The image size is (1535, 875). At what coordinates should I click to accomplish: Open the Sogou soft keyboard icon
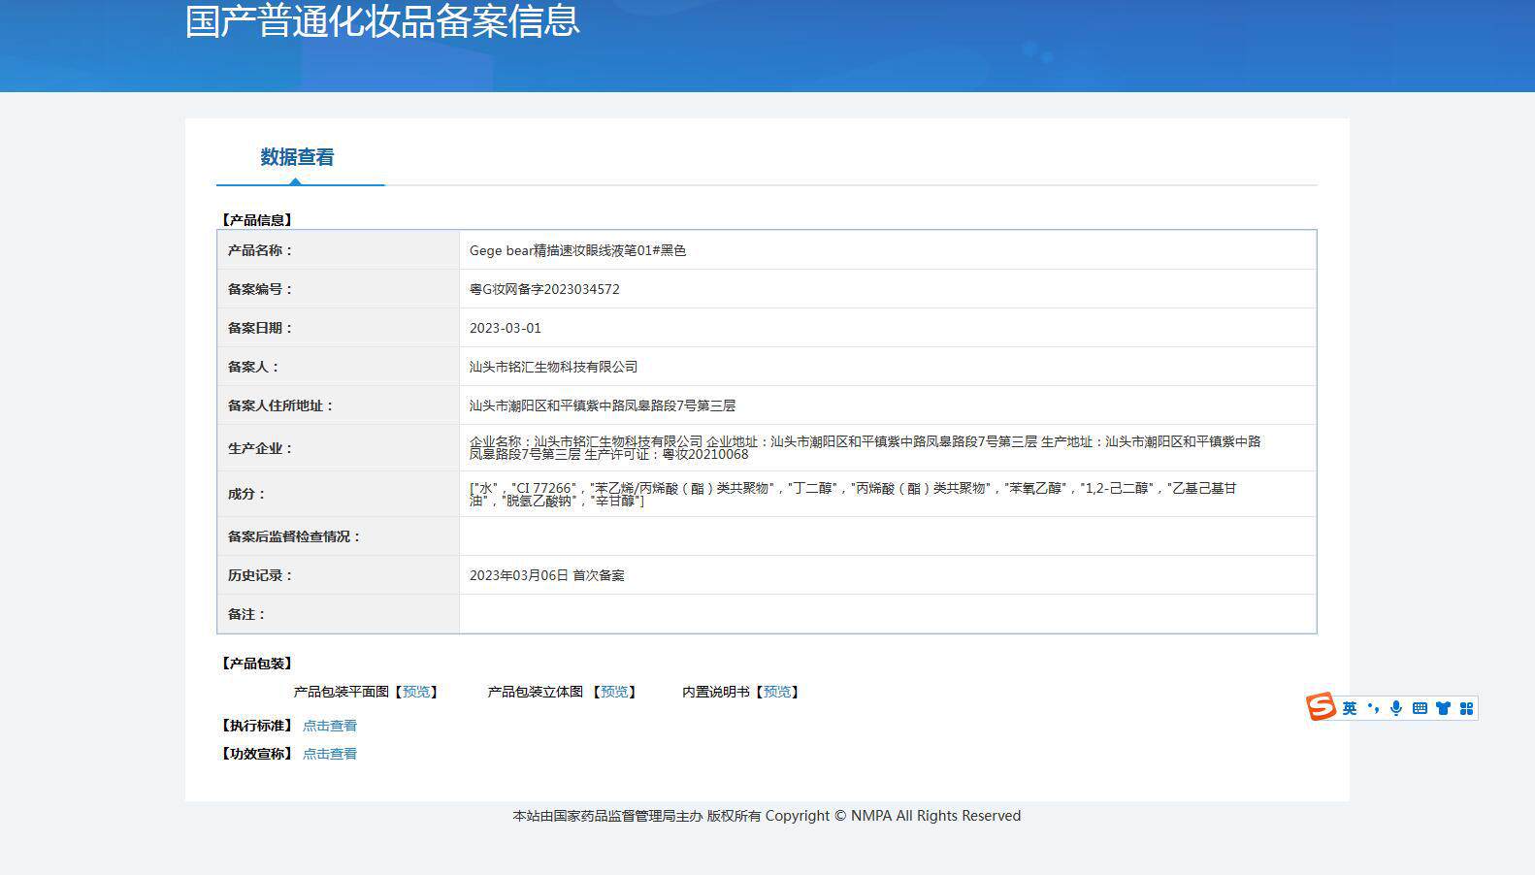tap(1420, 708)
